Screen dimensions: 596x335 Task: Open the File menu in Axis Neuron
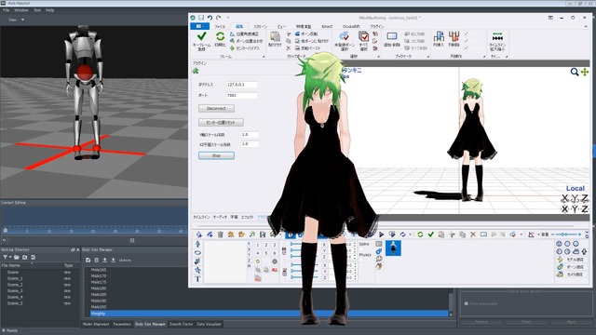(x=7, y=10)
